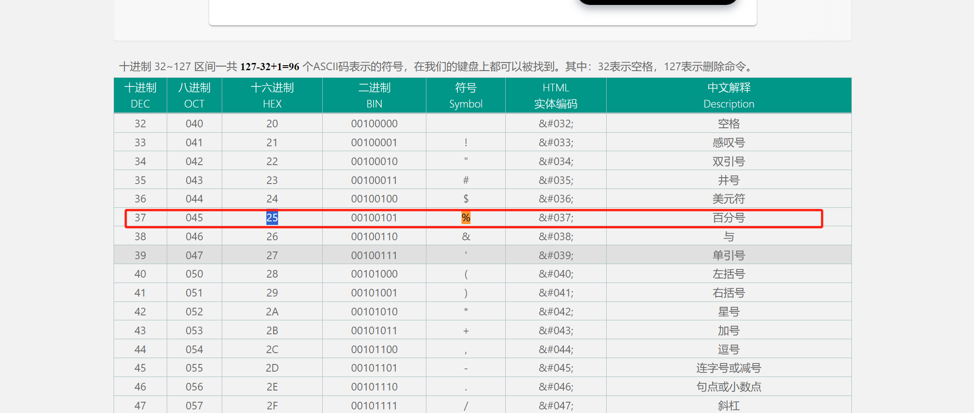Select the &#033; HTML entity cell

pos(556,142)
